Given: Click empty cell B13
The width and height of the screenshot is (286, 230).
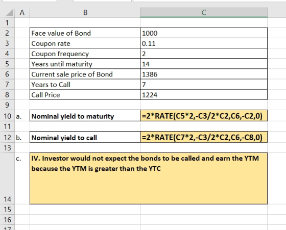Looking at the screenshot, I should tap(85, 148).
